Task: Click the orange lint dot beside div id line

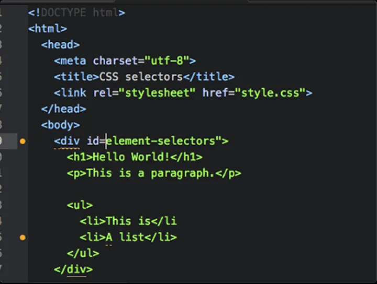Action: (x=23, y=141)
